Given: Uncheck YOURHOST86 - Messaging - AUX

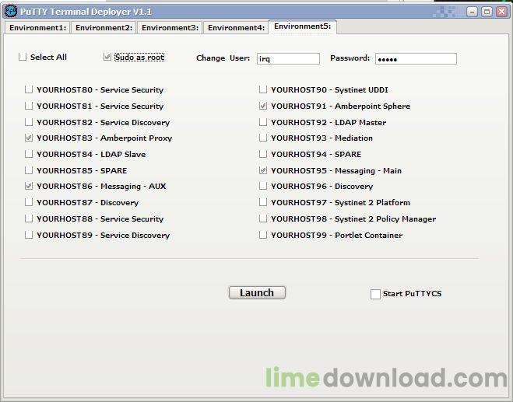Looking at the screenshot, I should (29, 186).
